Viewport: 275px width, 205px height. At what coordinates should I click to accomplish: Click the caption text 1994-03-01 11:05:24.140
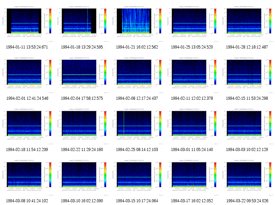click(192, 150)
